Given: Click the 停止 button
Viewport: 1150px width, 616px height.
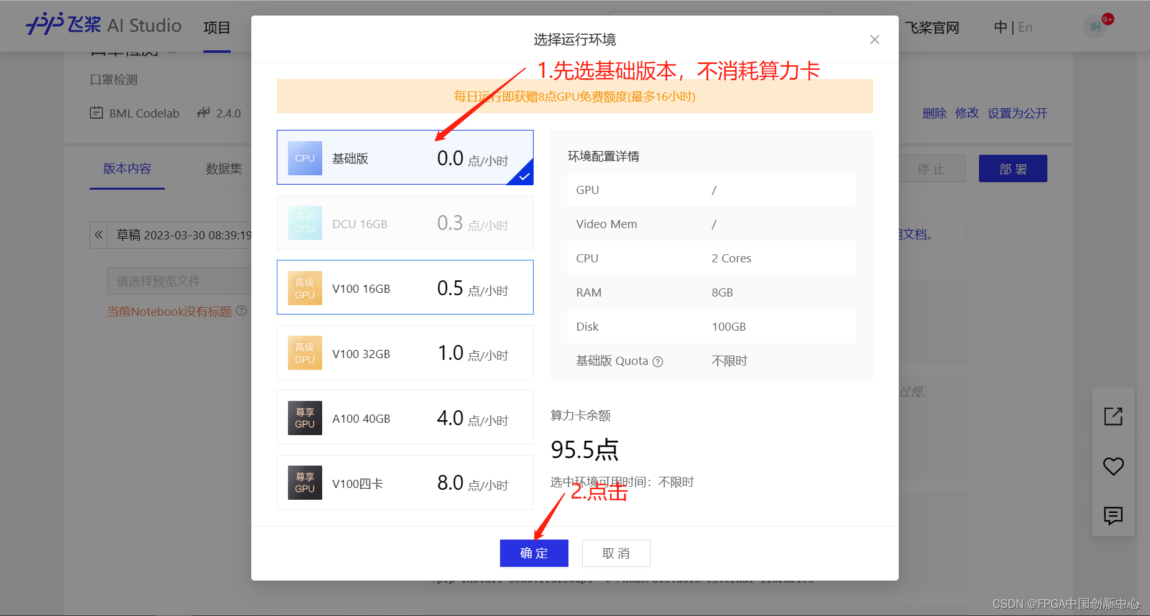Looking at the screenshot, I should pos(931,168).
